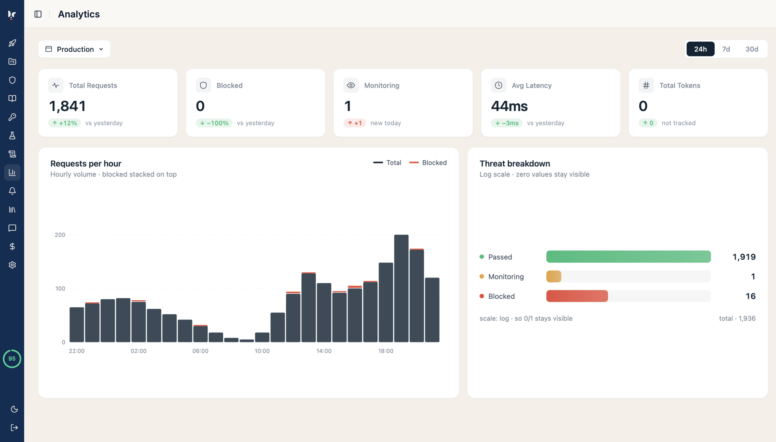Click the 14:00 axis label
Image resolution: width=776 pixels, height=442 pixels.
(324, 351)
